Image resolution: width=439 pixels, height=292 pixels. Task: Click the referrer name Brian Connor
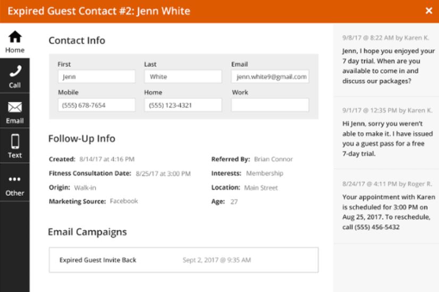(273, 159)
